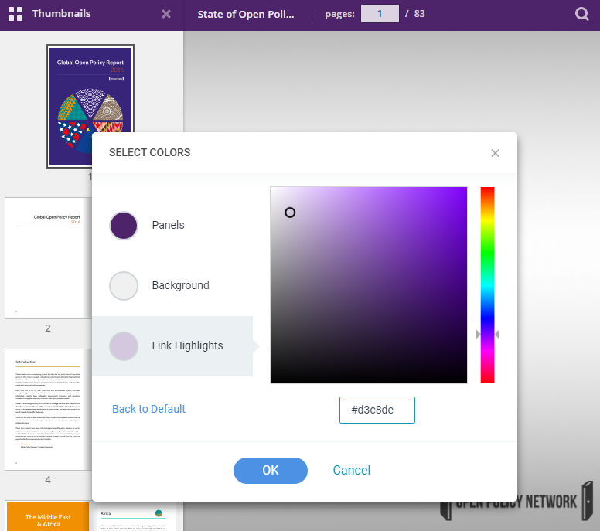The image size is (600, 531).
Task: Click the saturation gradient picker area
Action: pos(368,284)
